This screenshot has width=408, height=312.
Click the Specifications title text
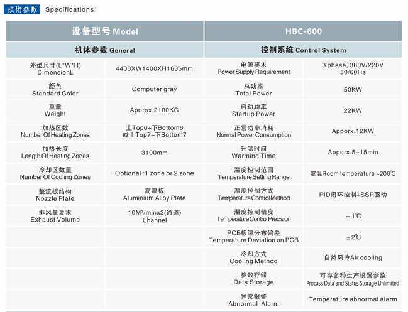pos(69,9)
